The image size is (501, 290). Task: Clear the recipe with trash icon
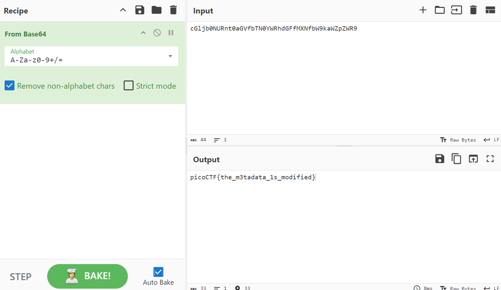click(x=173, y=10)
